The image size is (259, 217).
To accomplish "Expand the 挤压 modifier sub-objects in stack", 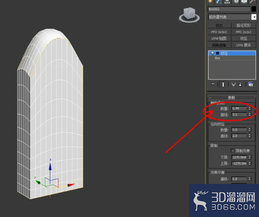I will tap(218, 53).
